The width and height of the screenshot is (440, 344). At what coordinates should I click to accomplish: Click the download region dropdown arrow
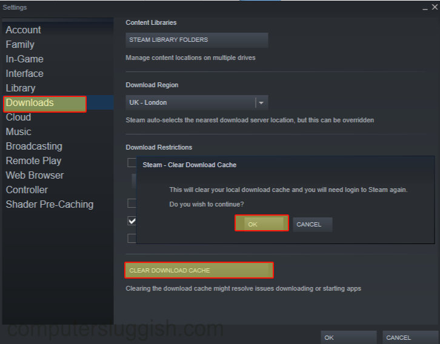[261, 103]
